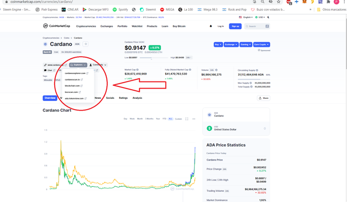
Task: Select the Socials tab
Action: [110, 98]
